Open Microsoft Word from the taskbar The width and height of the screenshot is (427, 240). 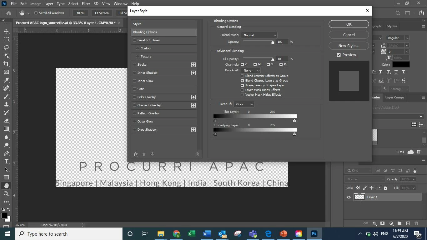pyautogui.click(x=207, y=234)
